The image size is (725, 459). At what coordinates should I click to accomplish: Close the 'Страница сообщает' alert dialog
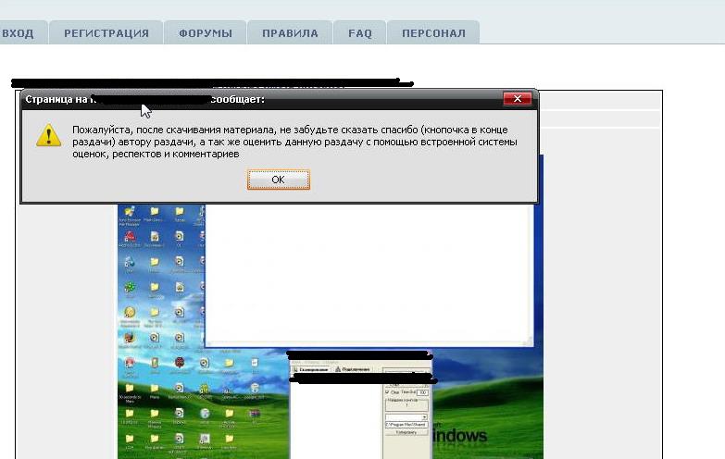[x=518, y=98]
